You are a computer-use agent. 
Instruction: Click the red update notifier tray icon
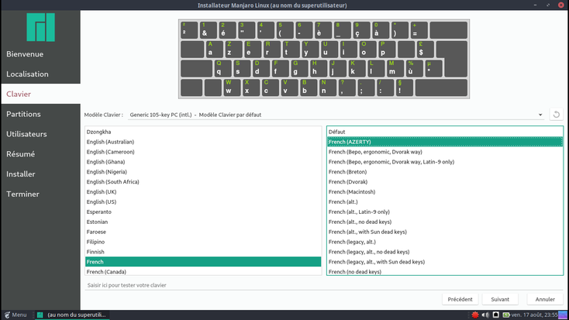coord(475,315)
